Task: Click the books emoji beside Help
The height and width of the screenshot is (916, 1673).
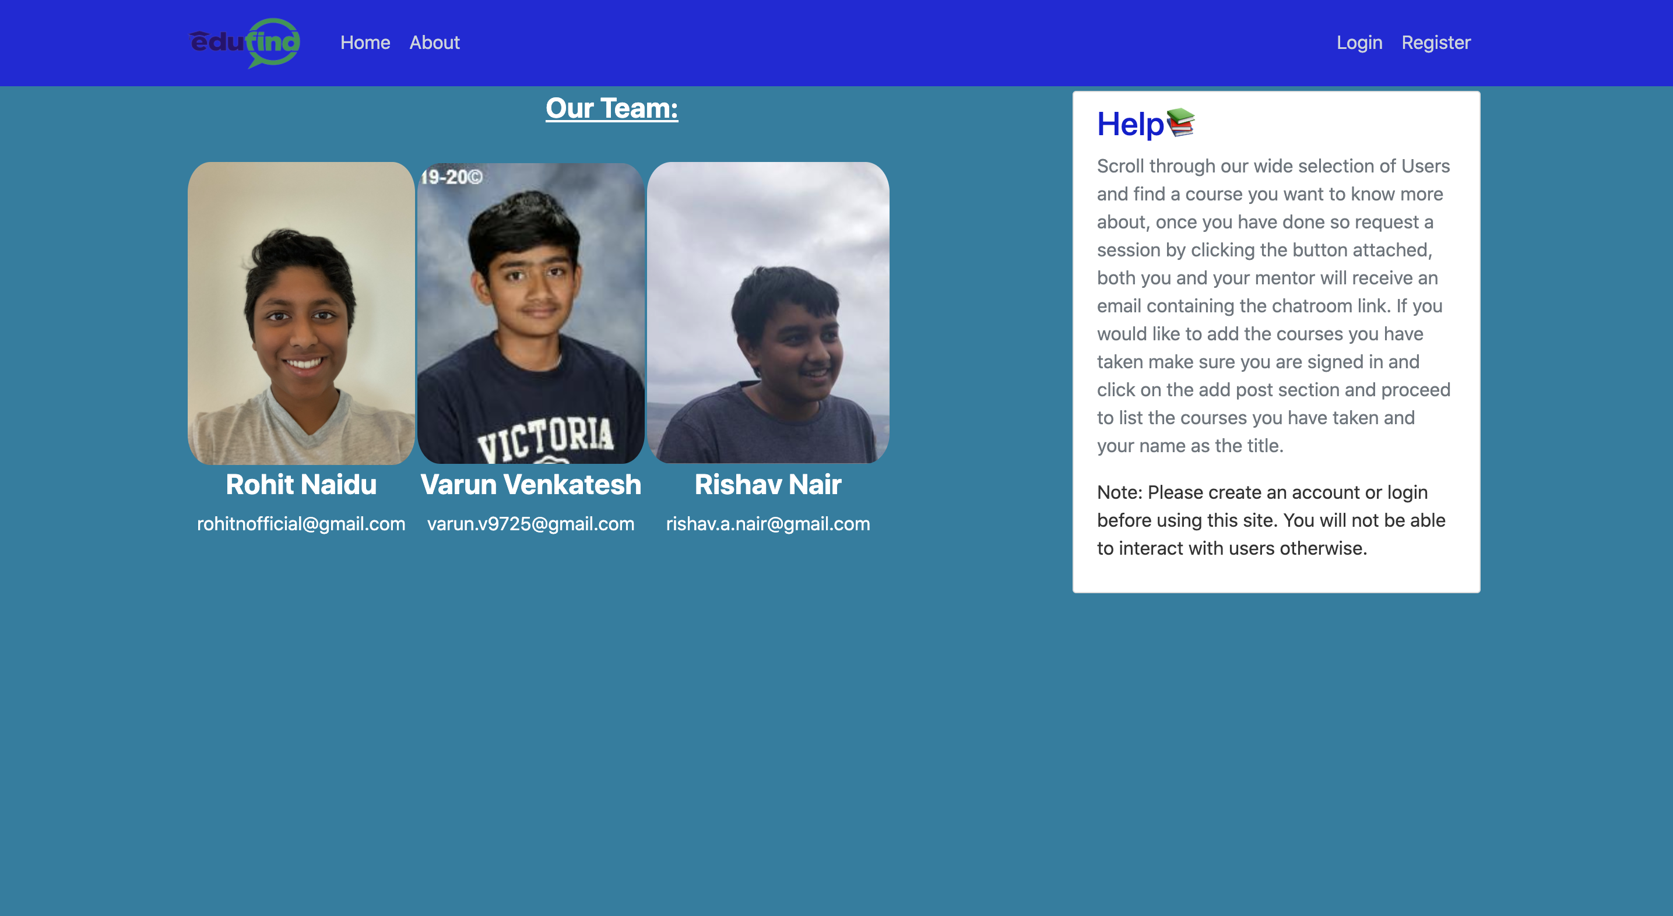Action: [1180, 123]
